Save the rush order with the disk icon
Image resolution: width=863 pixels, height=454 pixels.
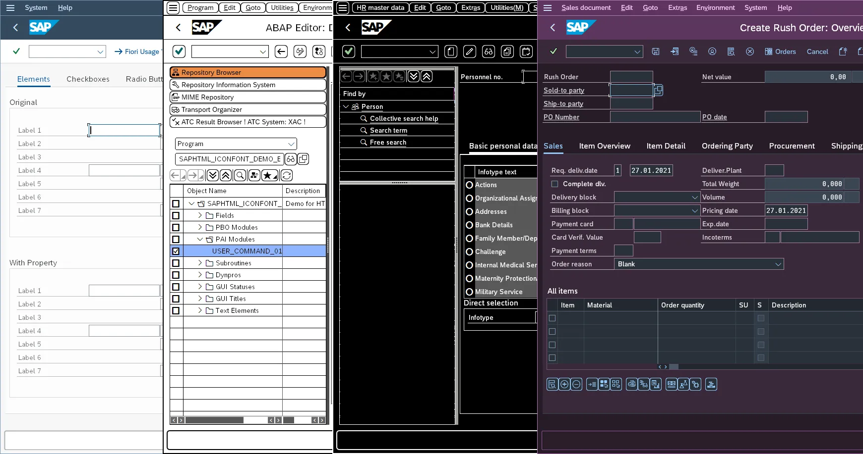[x=655, y=51]
